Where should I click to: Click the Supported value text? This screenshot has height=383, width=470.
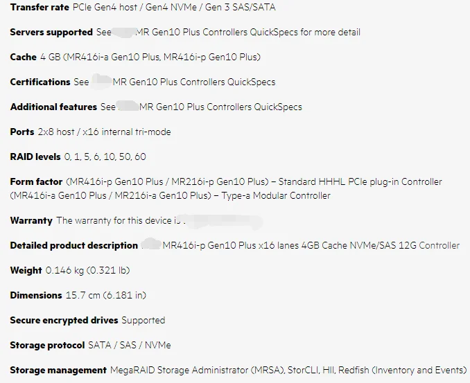[x=143, y=320]
